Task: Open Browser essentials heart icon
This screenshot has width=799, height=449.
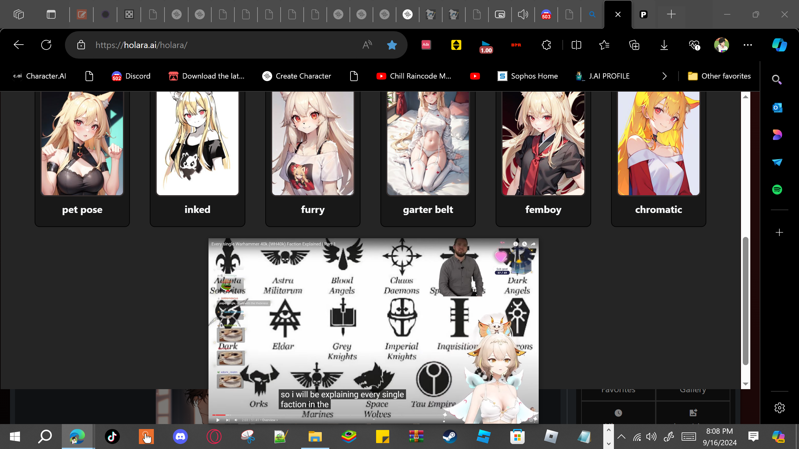Action: point(694,45)
